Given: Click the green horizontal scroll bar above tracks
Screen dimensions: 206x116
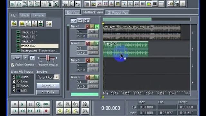Looking at the screenshot, I should point(127,19).
